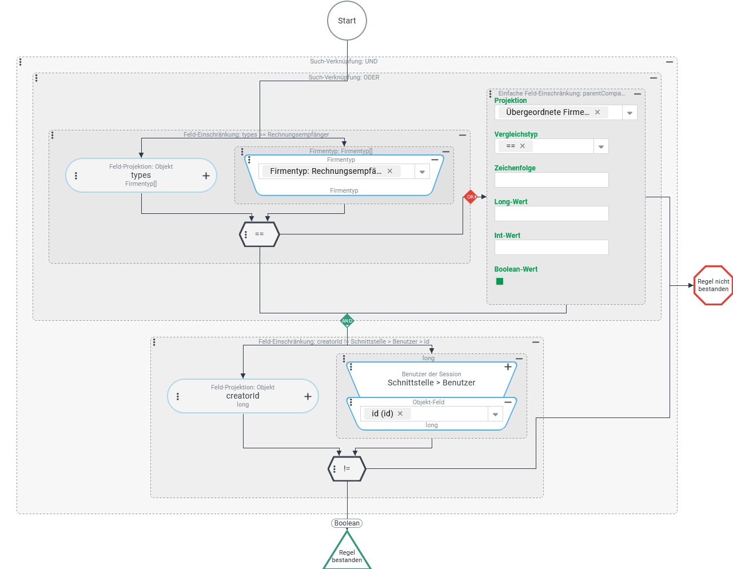733x569 pixels.
Task: Click the plus icon on the creatorId projection
Action: (308, 396)
